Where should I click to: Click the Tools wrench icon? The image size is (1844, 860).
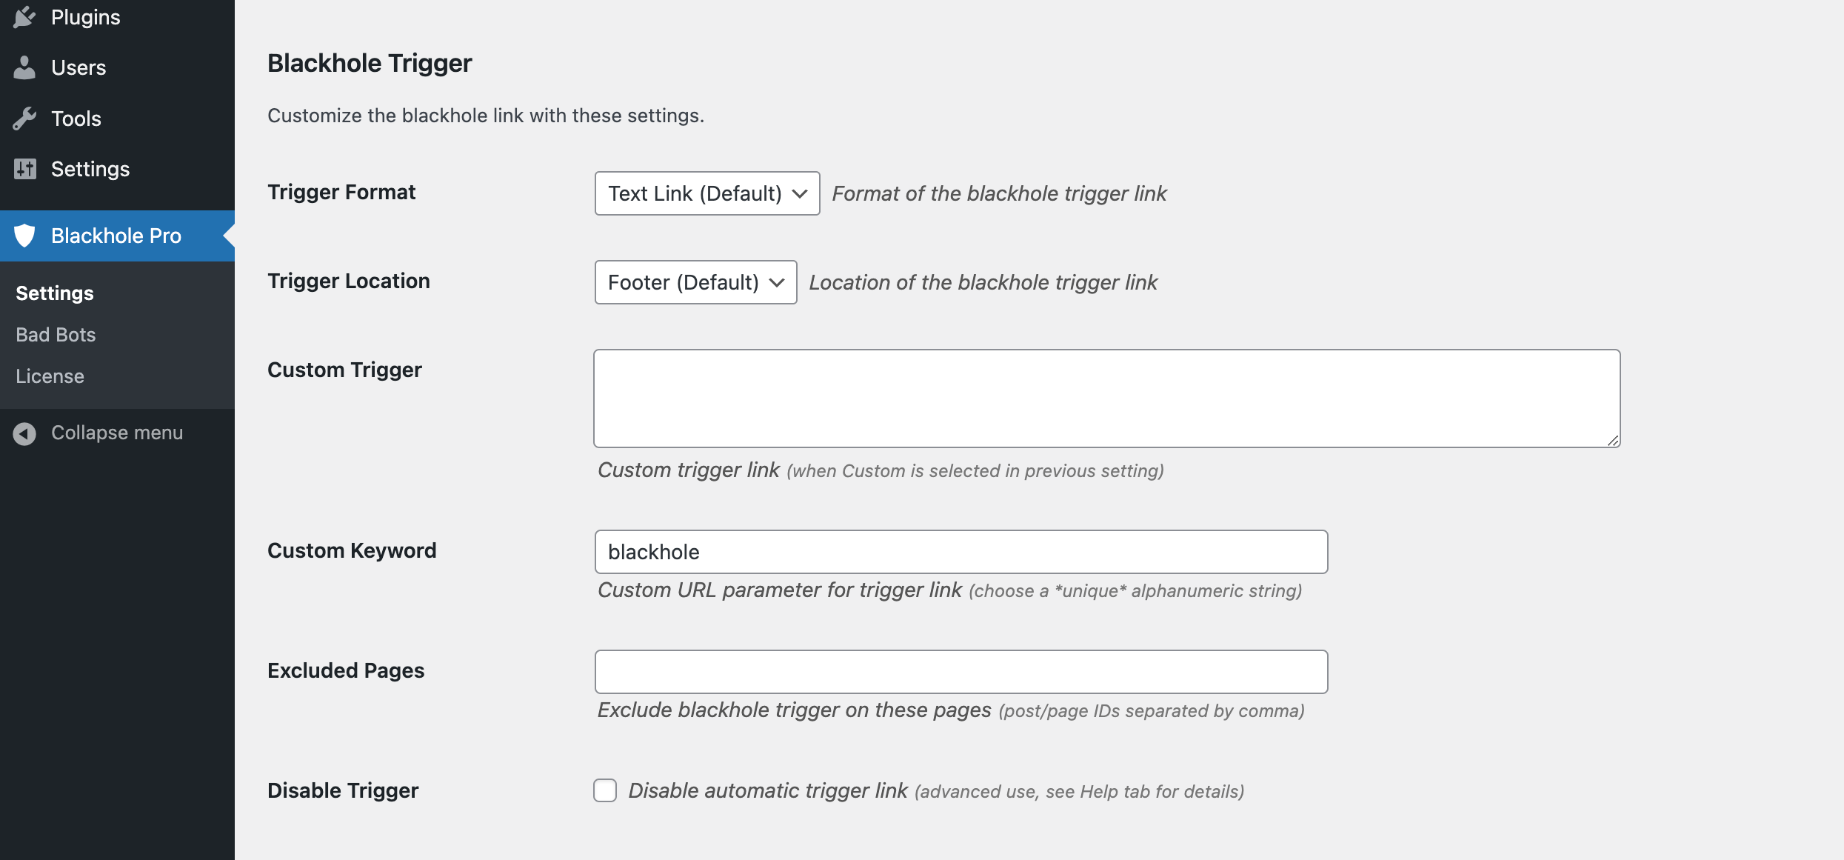[x=24, y=119]
